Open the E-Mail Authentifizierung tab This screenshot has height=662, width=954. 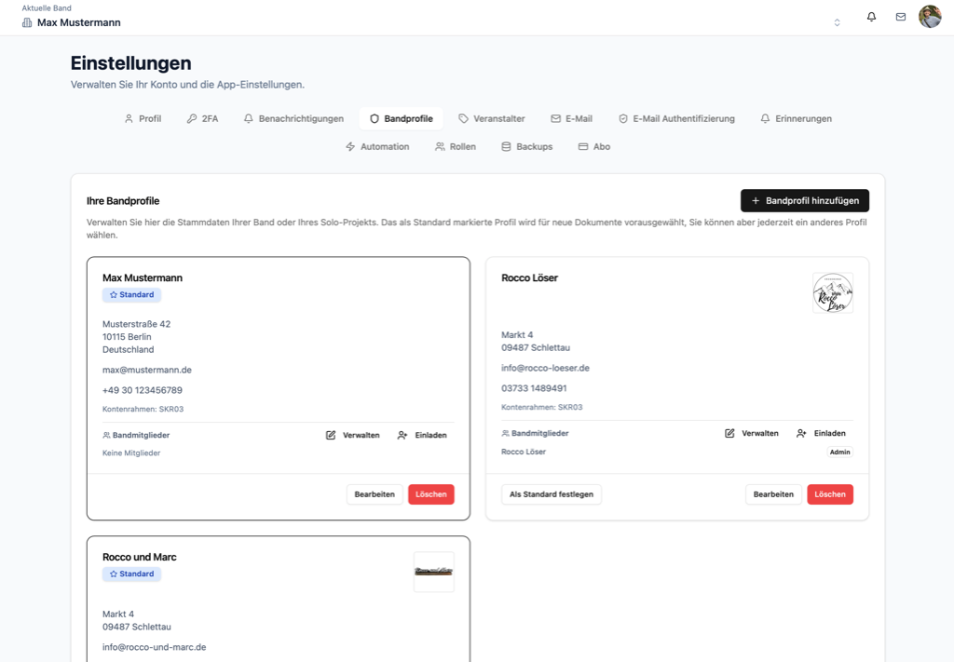pos(676,118)
